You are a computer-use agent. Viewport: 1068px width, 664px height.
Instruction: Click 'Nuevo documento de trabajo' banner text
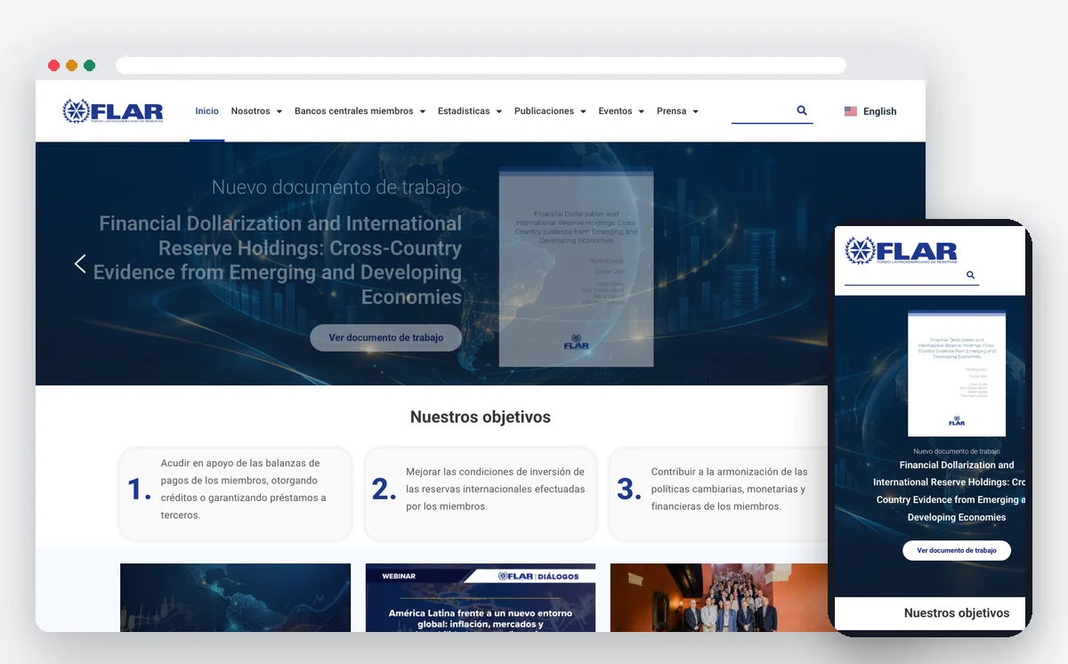pyautogui.click(x=336, y=187)
